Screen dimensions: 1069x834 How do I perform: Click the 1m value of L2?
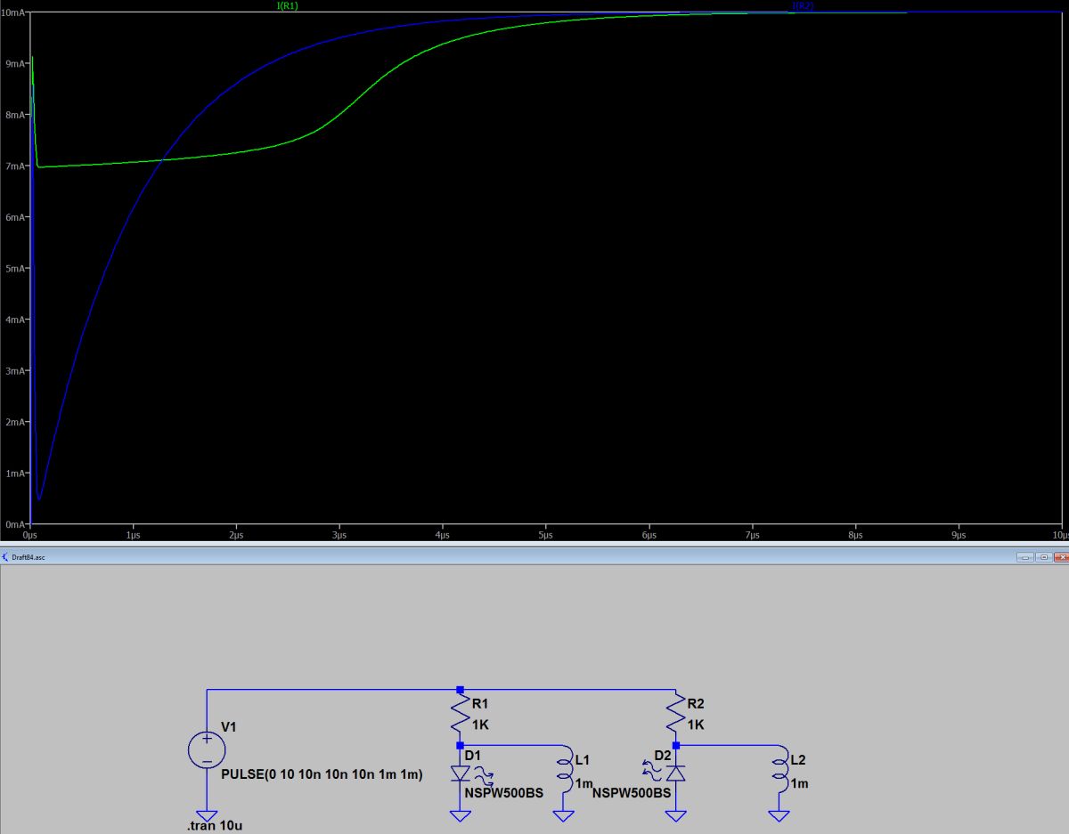(x=799, y=783)
